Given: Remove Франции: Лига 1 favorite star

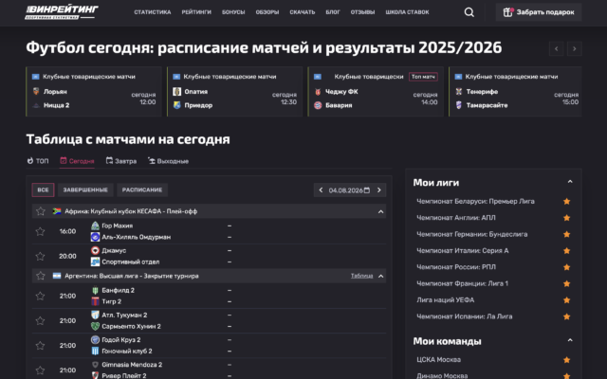Looking at the screenshot, I should (566, 284).
